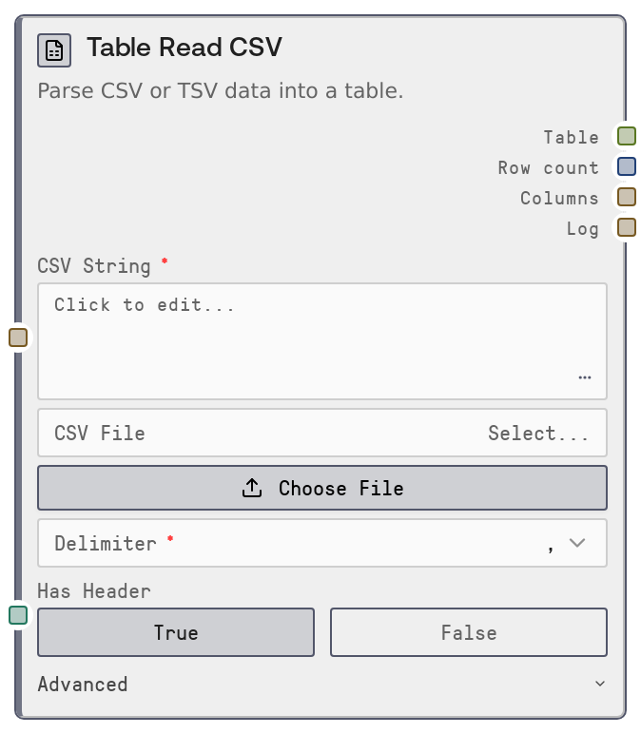This screenshot has height=734, width=641.
Task: Click the blue Row count output port
Action: pyautogui.click(x=626, y=166)
